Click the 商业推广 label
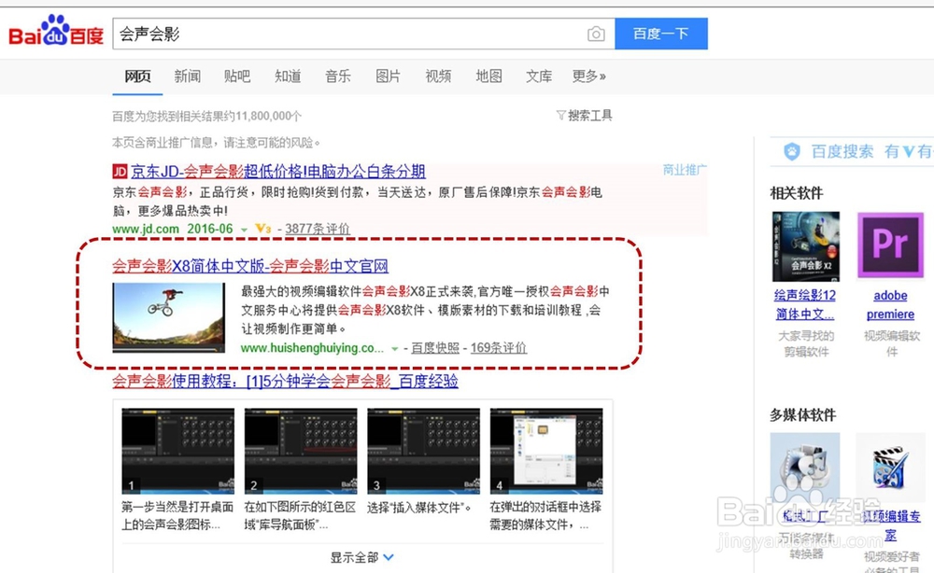This screenshot has width=934, height=573. pos(685,170)
